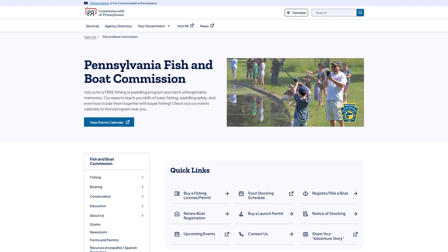Click the arrow next to Contact Us
The width and height of the screenshot is (448, 252).
coord(291,234)
